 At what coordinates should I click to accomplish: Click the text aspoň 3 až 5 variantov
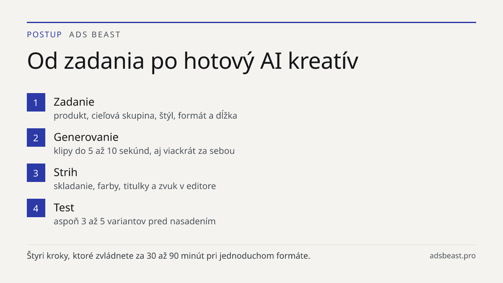click(135, 221)
